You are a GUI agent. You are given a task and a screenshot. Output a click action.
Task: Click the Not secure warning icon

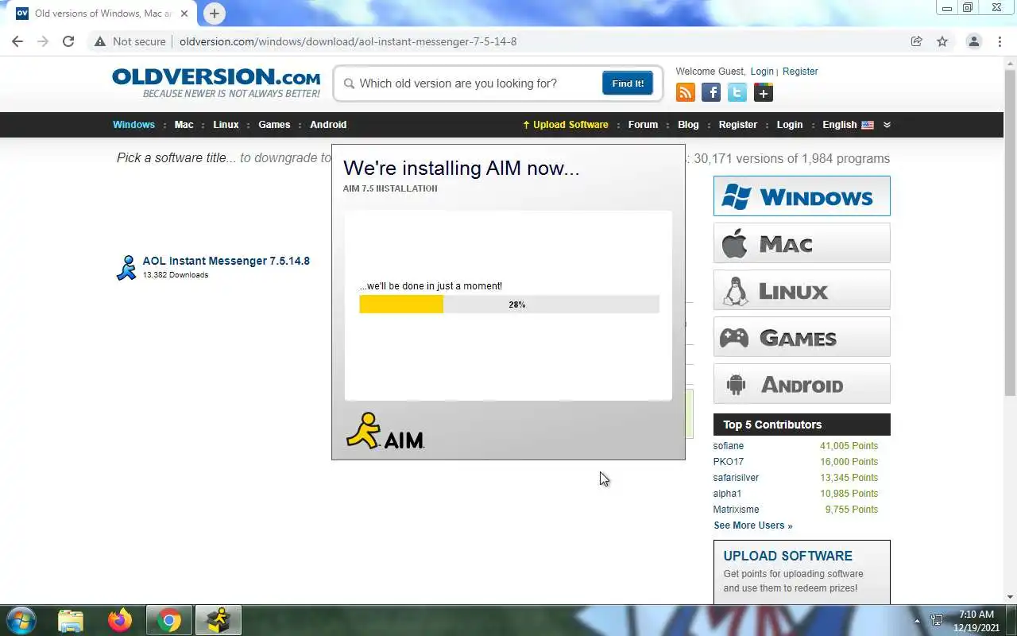(100, 41)
